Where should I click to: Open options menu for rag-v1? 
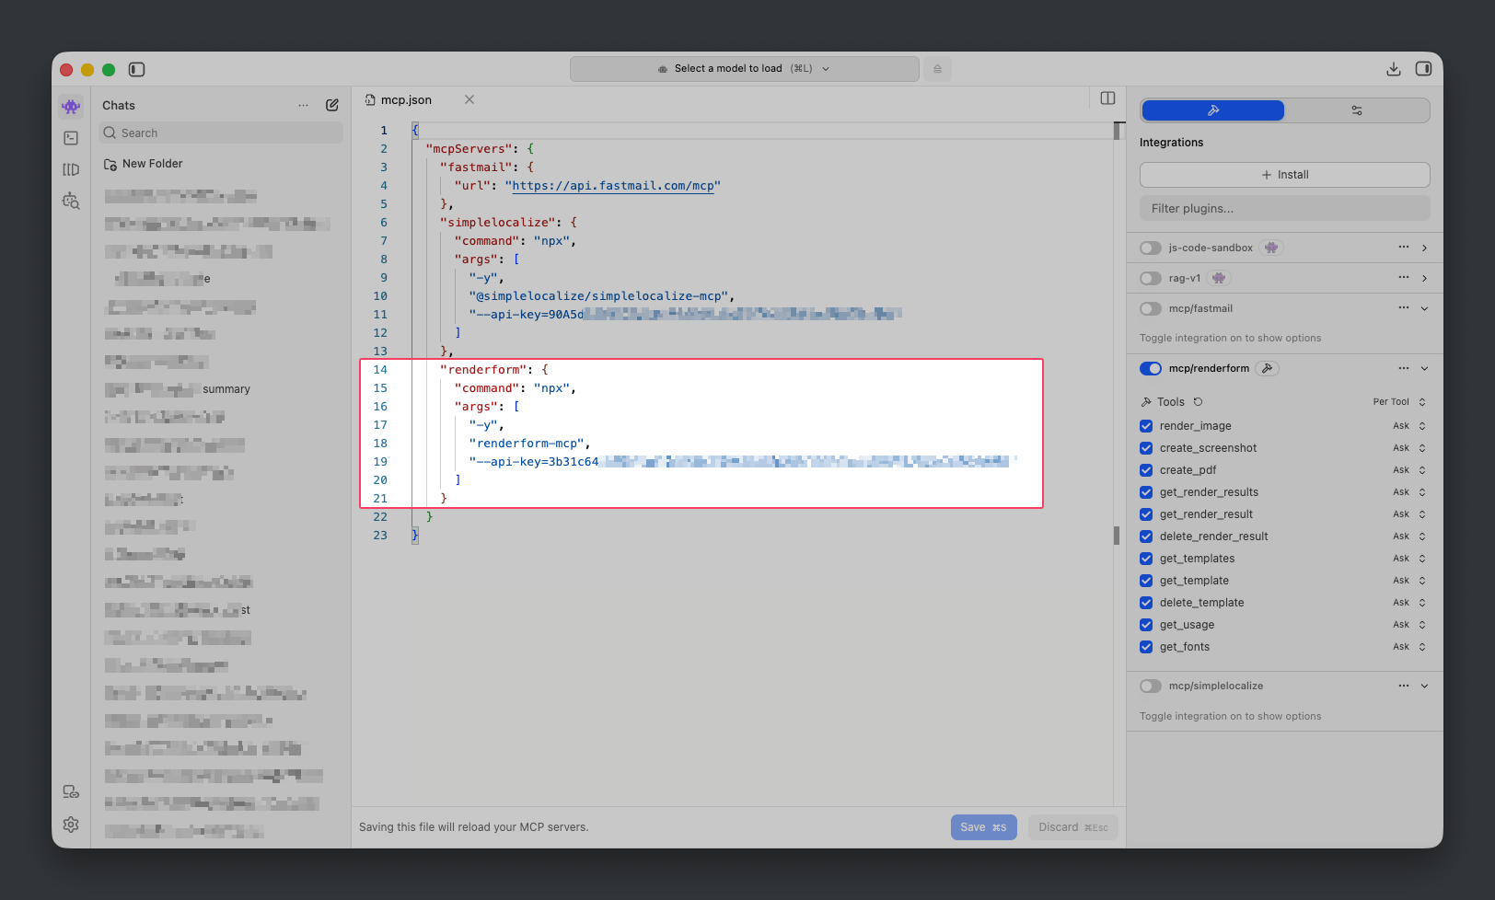click(1404, 277)
